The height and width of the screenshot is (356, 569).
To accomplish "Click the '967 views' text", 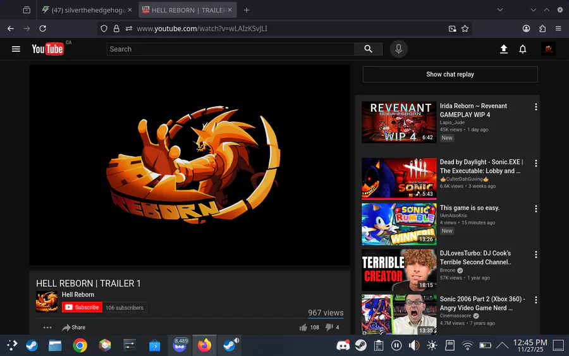I will pos(326,313).
